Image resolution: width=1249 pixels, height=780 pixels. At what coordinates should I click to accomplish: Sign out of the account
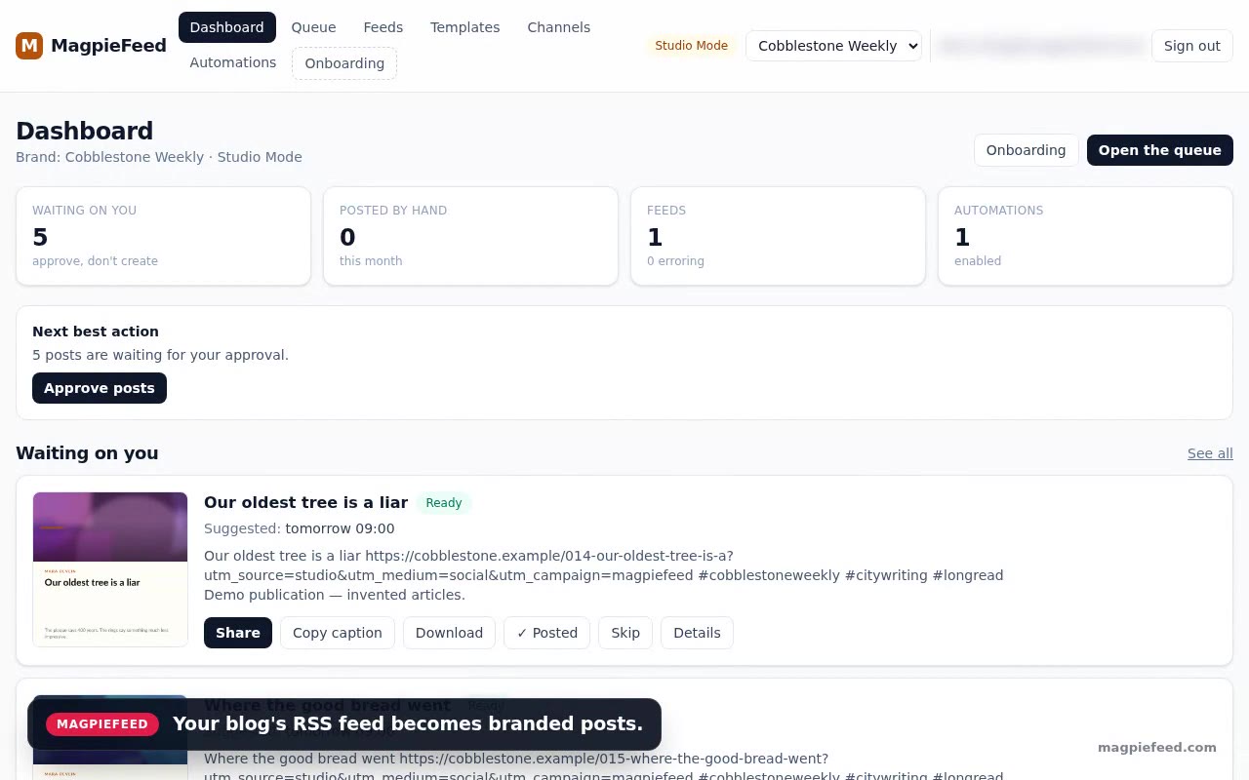pyautogui.click(x=1192, y=46)
